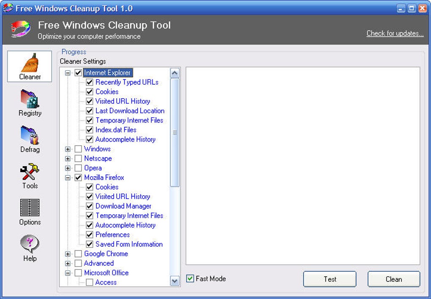Expand the Opera tree node

pyautogui.click(x=68, y=168)
